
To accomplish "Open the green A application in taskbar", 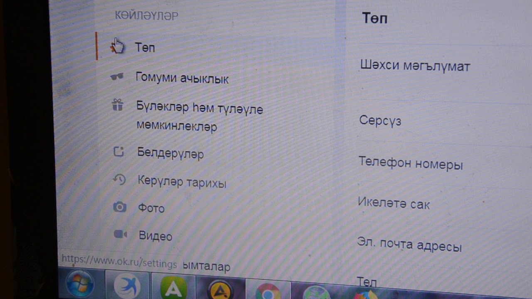I will coord(173,288).
